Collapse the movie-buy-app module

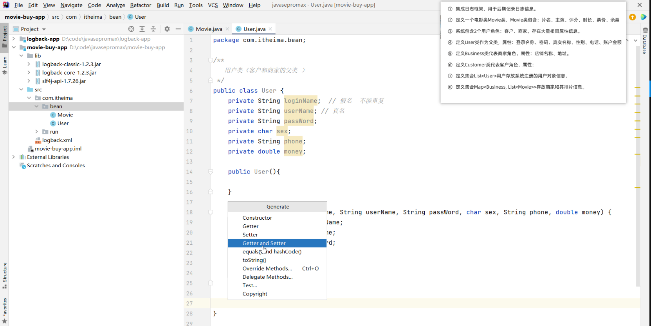point(14,47)
